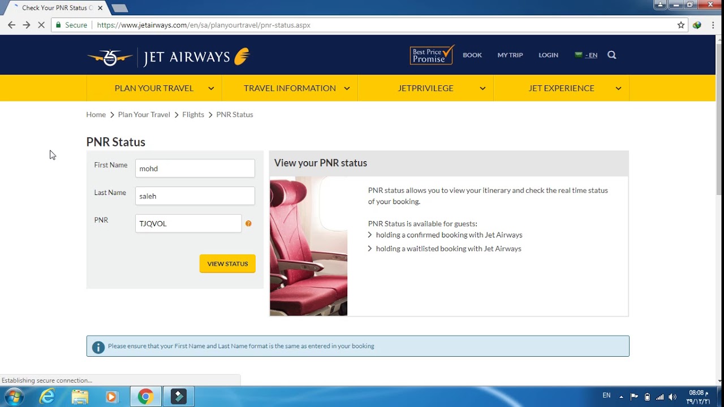
Task: Click 'holding a waitlisted booking with Jet Airways'
Action: (x=449, y=249)
